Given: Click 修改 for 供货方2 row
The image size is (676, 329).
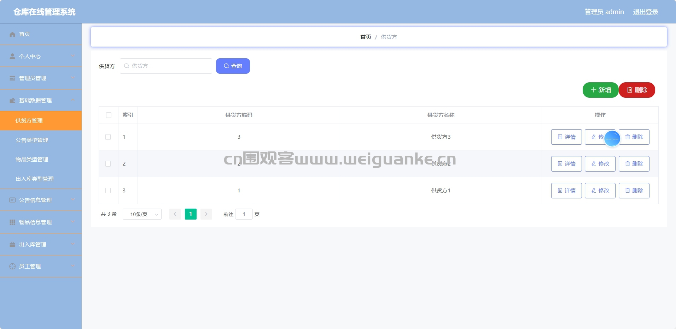Looking at the screenshot, I should pyautogui.click(x=600, y=164).
